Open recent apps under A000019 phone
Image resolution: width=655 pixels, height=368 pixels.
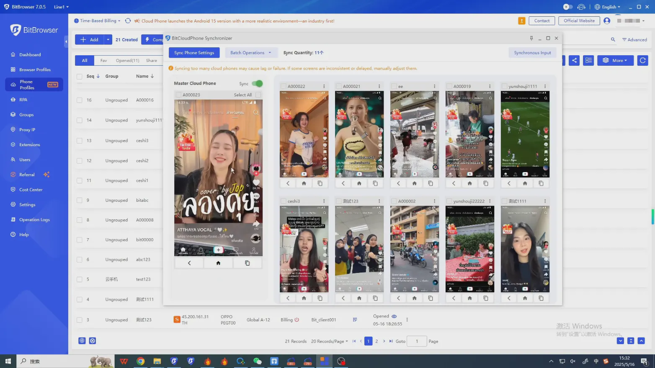tap(486, 183)
